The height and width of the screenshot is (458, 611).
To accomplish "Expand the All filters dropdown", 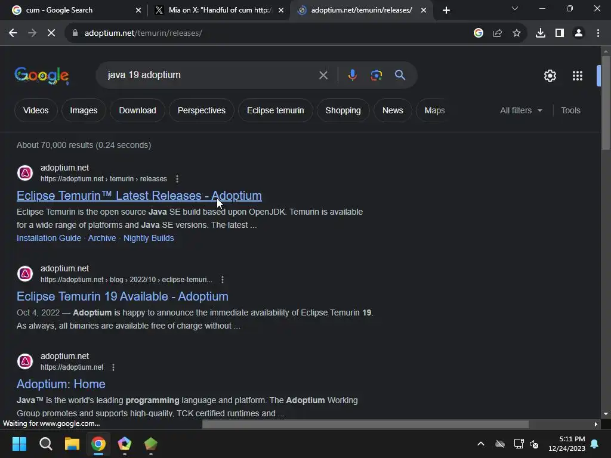I will pyautogui.click(x=521, y=110).
